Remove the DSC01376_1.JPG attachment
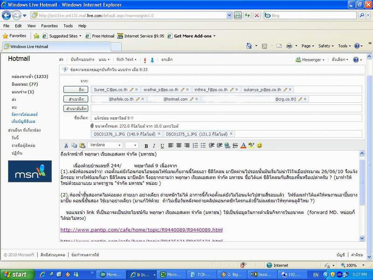Image resolution: width=373 pixels, height=280 pixels. click(159, 134)
